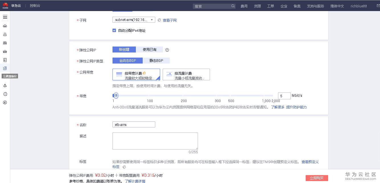Open 资源 menu
The height and width of the screenshot is (183, 380).
coord(258,6)
